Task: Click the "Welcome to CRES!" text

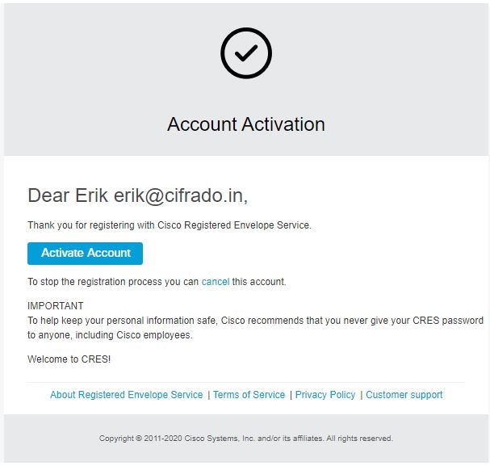Action: (x=69, y=359)
